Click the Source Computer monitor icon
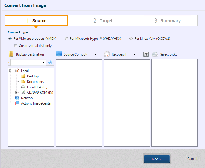 click(x=59, y=54)
